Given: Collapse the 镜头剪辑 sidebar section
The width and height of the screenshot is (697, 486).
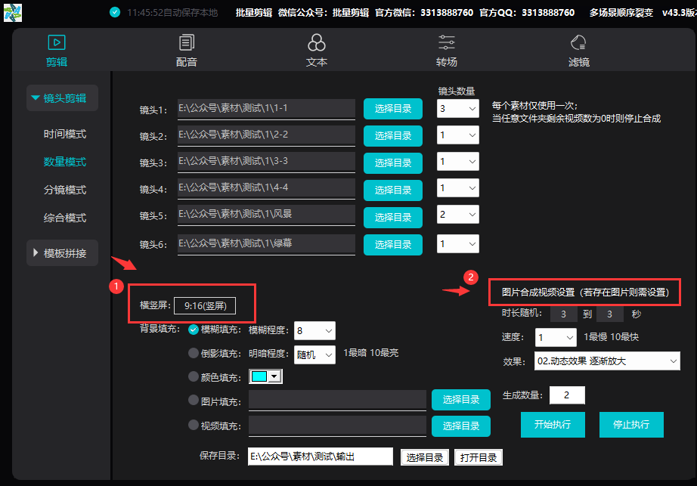Looking at the screenshot, I should (61, 98).
